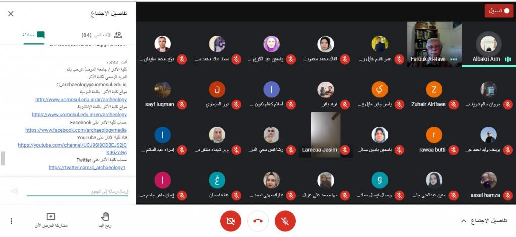Switch to the people (84) tab
The height and width of the screenshot is (237, 516).
coord(102,35)
